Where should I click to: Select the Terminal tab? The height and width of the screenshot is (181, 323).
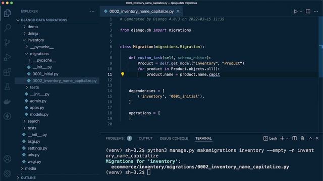(203, 139)
